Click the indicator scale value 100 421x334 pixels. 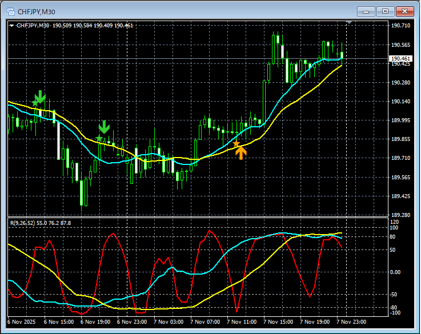pyautogui.click(x=394, y=228)
